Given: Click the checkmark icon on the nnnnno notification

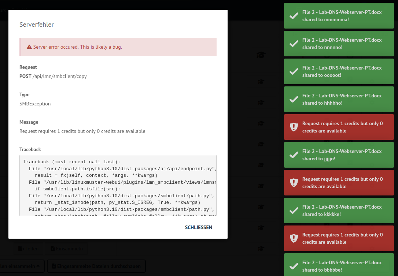Looking at the screenshot, I should (294, 44).
